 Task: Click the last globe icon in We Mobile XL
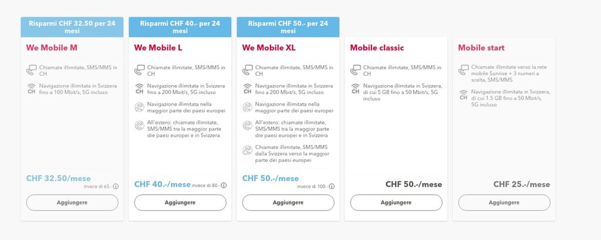click(247, 150)
